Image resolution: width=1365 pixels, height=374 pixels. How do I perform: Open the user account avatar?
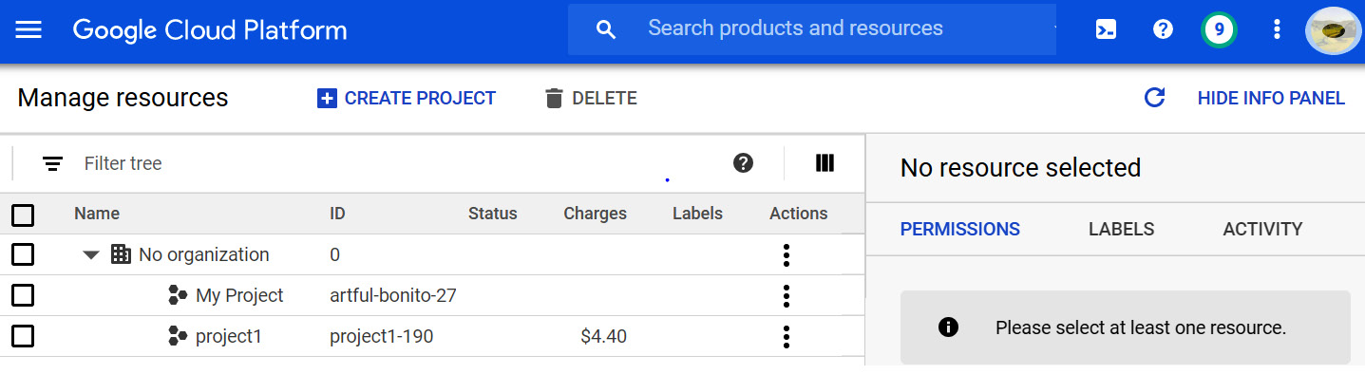coord(1335,31)
